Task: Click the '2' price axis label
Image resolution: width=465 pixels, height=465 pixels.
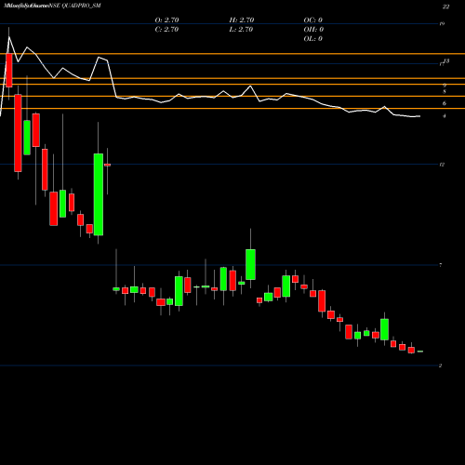Action: 440,365
